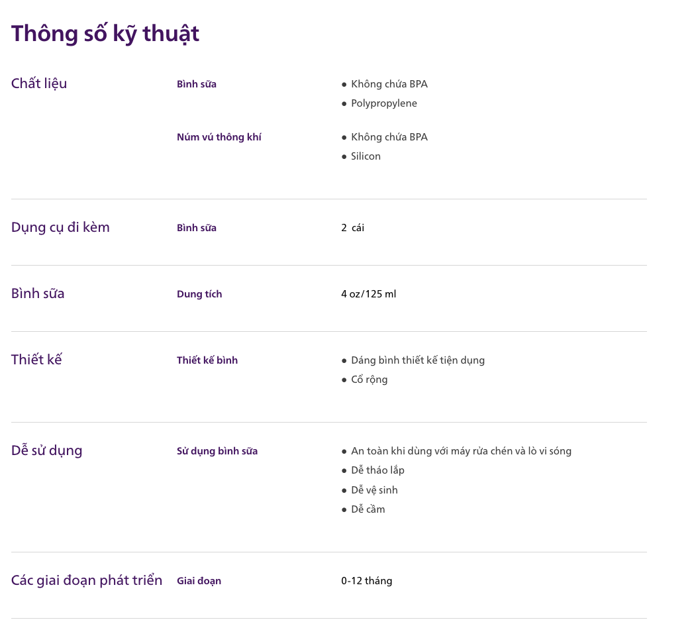Click 'Các giai đoạn phát triển' section title
The height and width of the screenshot is (620, 692).
point(87,580)
